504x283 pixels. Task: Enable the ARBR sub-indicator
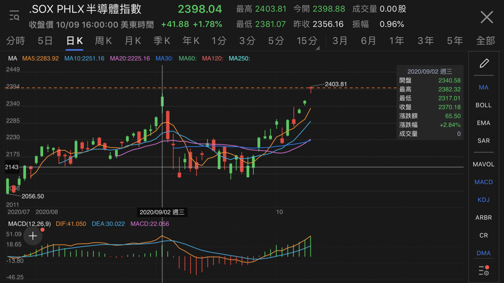pyautogui.click(x=484, y=218)
